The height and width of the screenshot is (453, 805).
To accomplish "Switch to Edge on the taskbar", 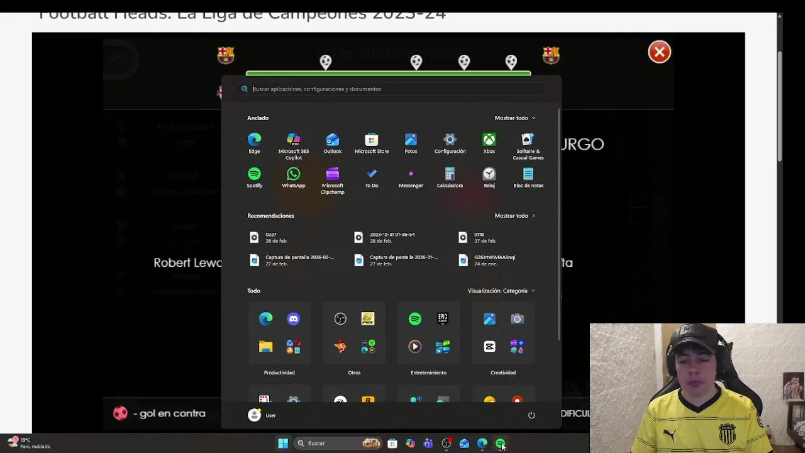I will pos(482,444).
